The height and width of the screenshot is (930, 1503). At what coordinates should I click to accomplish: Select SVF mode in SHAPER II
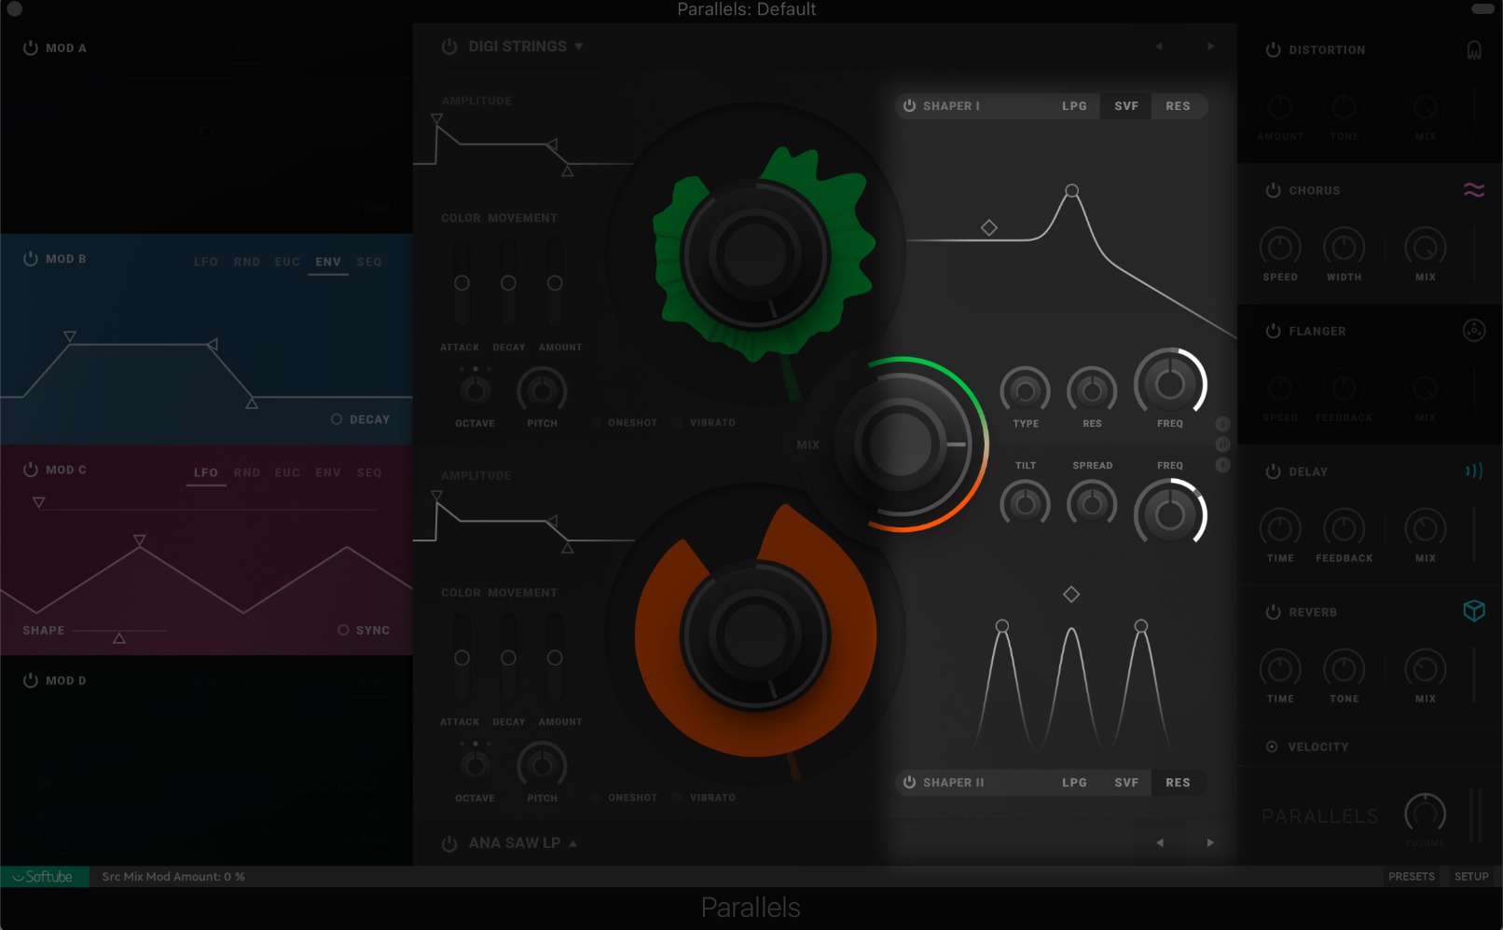(1126, 783)
